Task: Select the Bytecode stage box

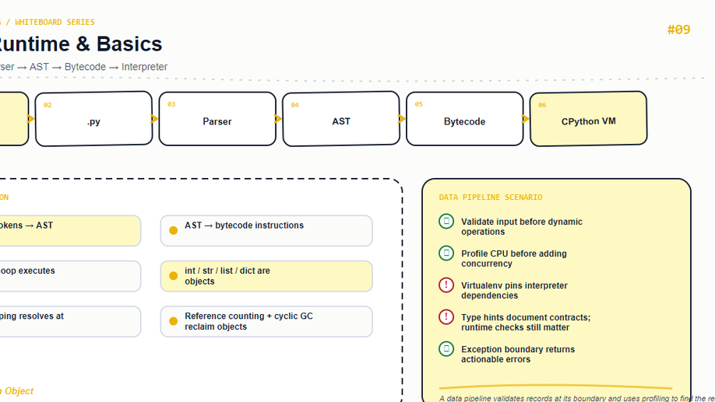Action: (x=465, y=119)
